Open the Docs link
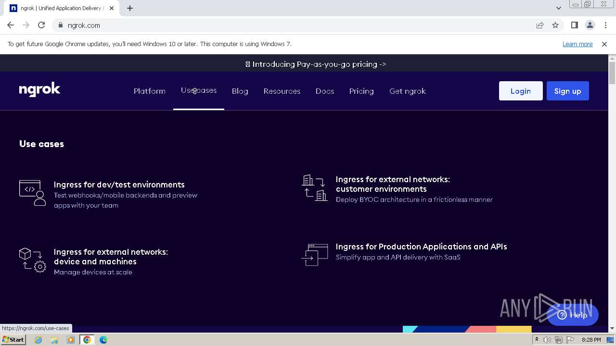This screenshot has height=346, width=616. [x=325, y=91]
